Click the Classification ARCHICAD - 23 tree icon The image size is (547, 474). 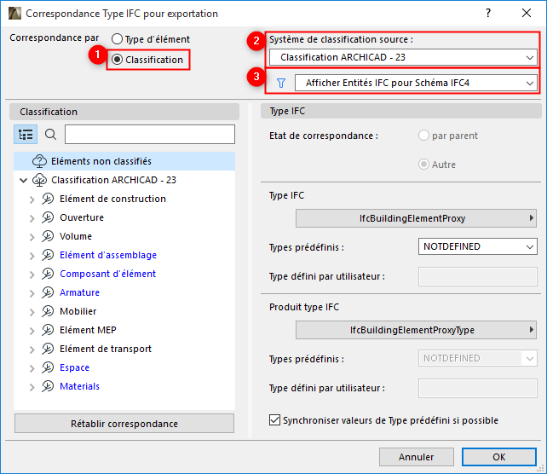coord(39,180)
